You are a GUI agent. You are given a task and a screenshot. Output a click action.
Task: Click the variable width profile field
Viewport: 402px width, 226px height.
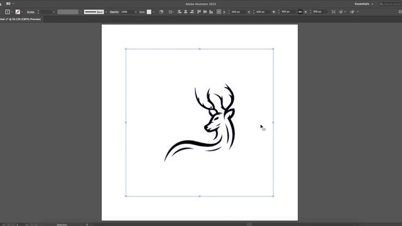[x=68, y=12]
